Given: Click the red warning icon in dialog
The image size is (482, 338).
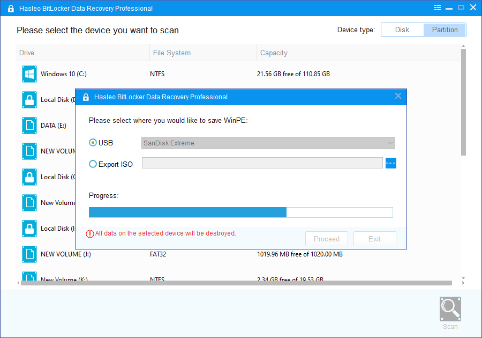Looking at the screenshot, I should point(90,234).
